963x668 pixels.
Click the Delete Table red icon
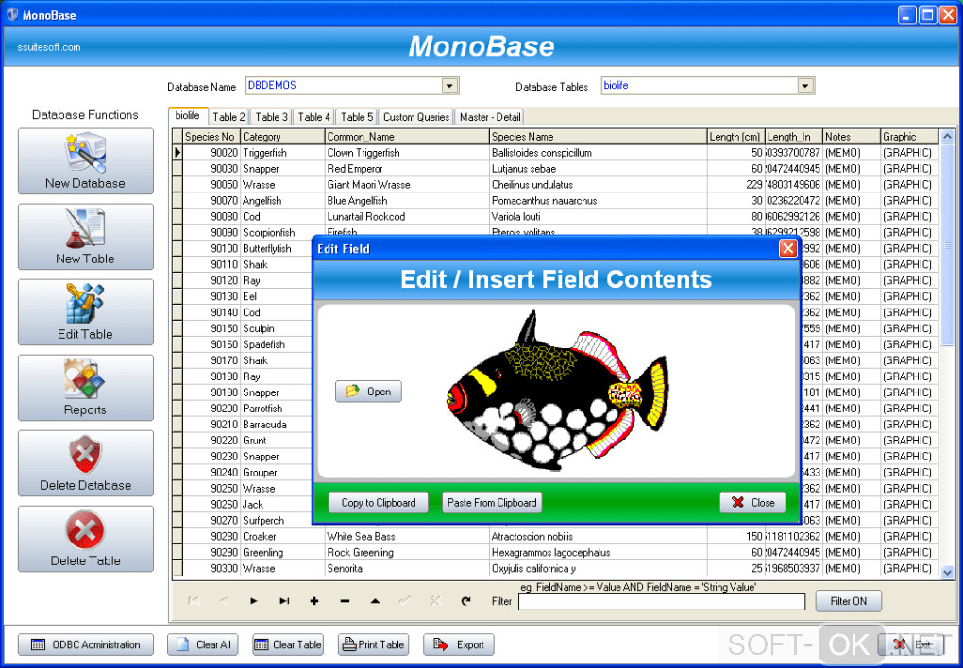tap(85, 539)
